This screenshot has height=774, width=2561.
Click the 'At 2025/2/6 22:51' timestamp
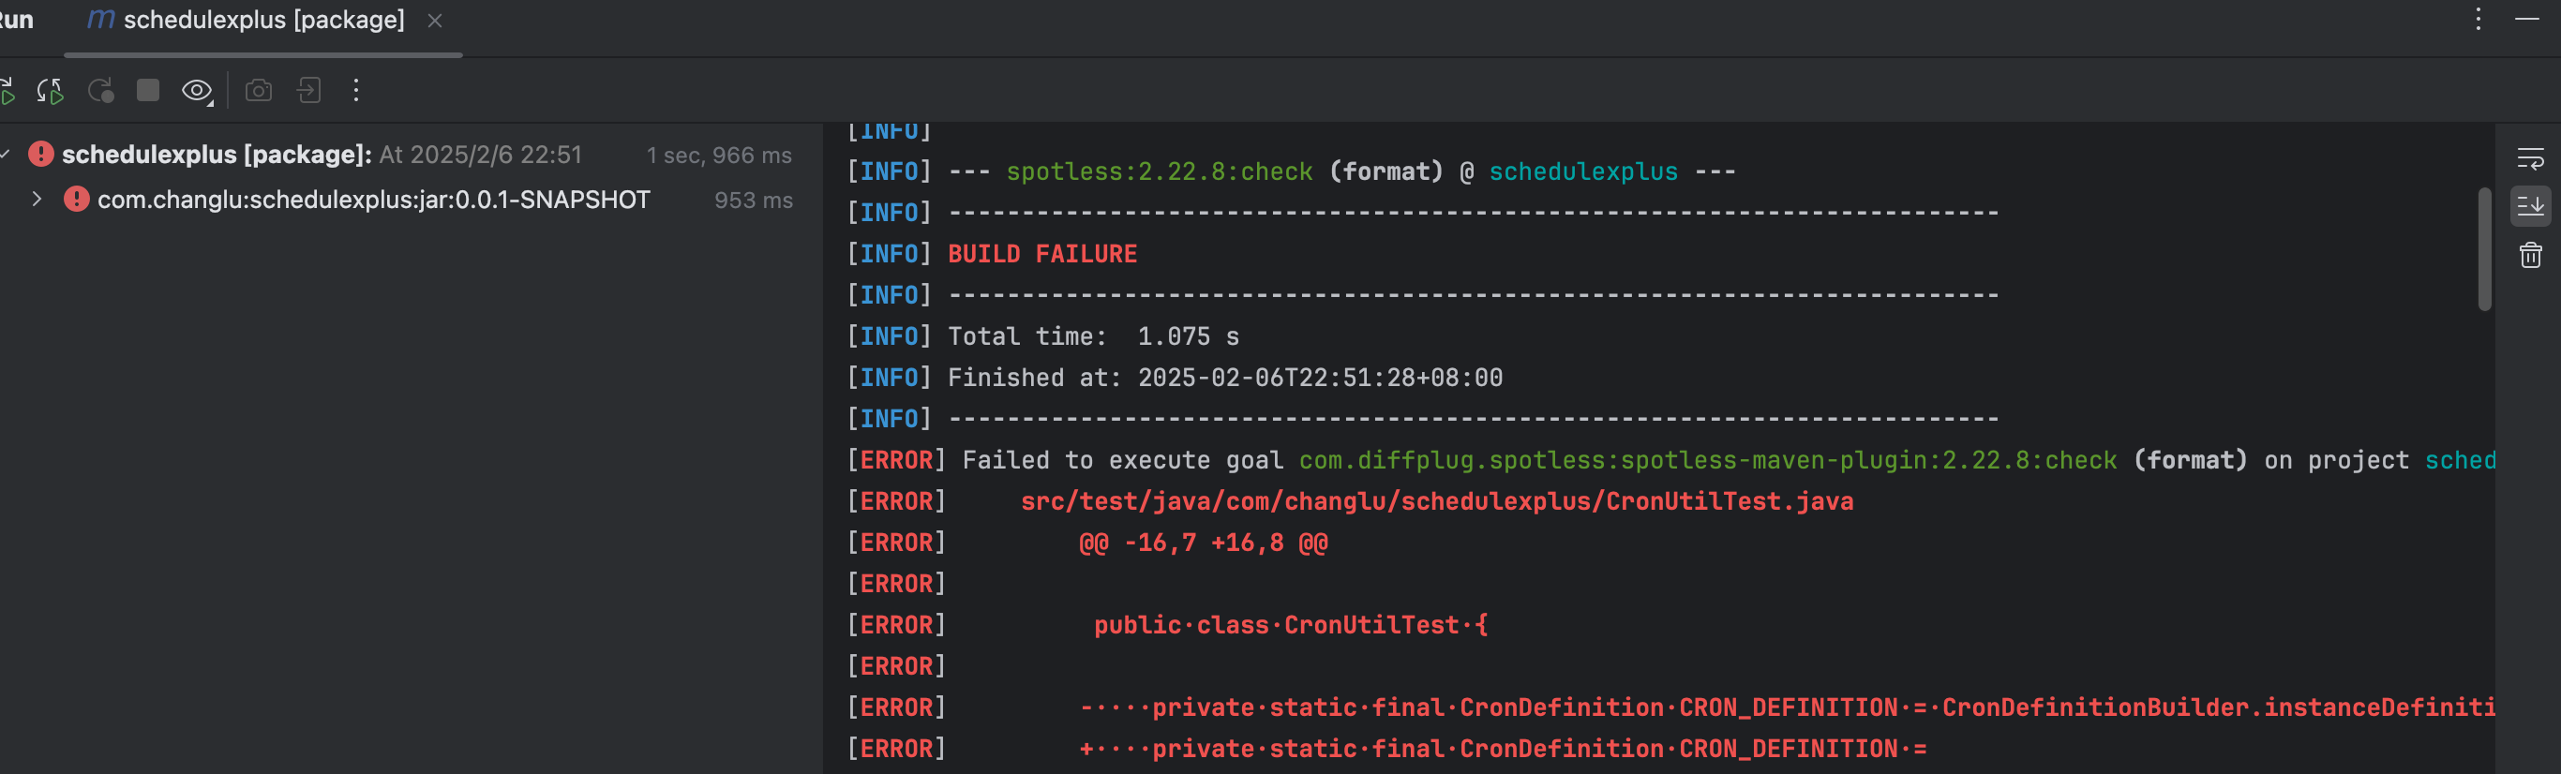480,155
